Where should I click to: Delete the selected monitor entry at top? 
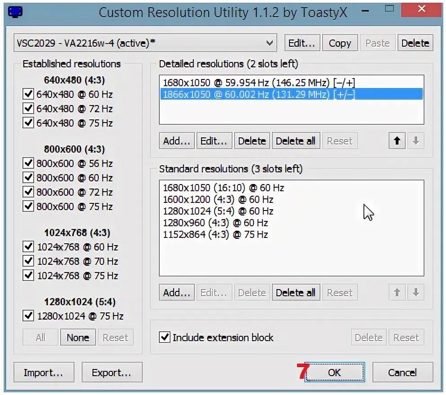click(415, 43)
